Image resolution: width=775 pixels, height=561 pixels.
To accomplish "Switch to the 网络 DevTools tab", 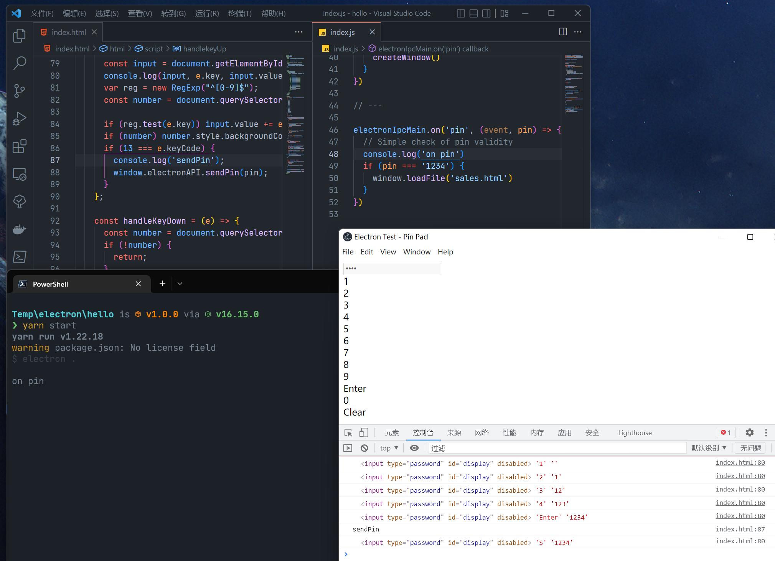I will coord(481,433).
